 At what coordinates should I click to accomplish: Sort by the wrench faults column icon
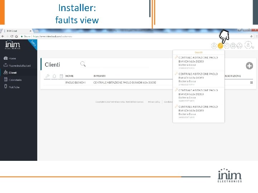47,76
